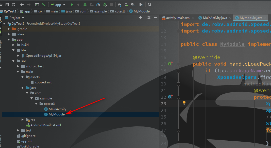This screenshot has width=271, height=148.
Task: Switch to the activity_main.xml tab
Action: click(x=177, y=18)
